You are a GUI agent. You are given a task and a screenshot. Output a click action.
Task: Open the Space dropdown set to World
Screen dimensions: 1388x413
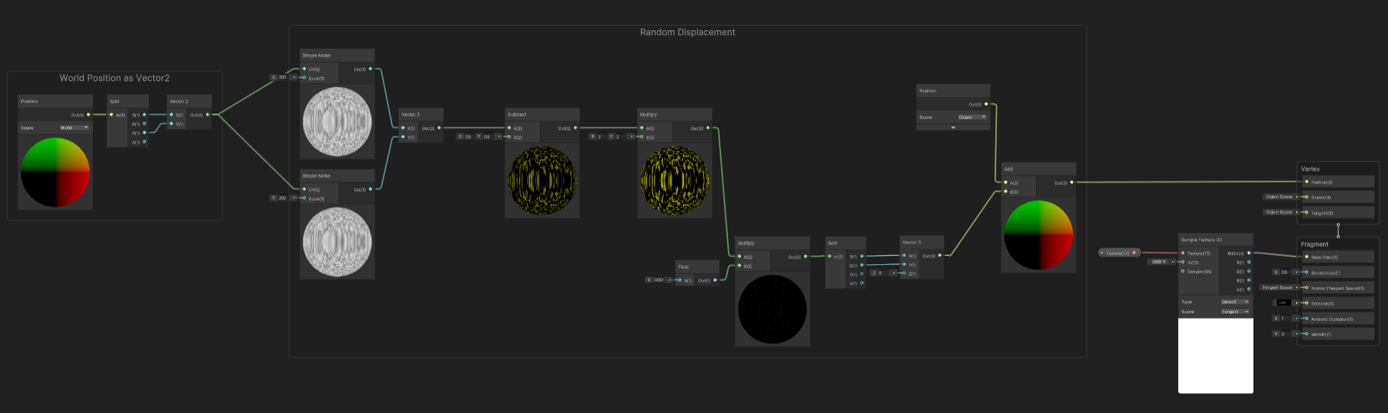point(74,128)
